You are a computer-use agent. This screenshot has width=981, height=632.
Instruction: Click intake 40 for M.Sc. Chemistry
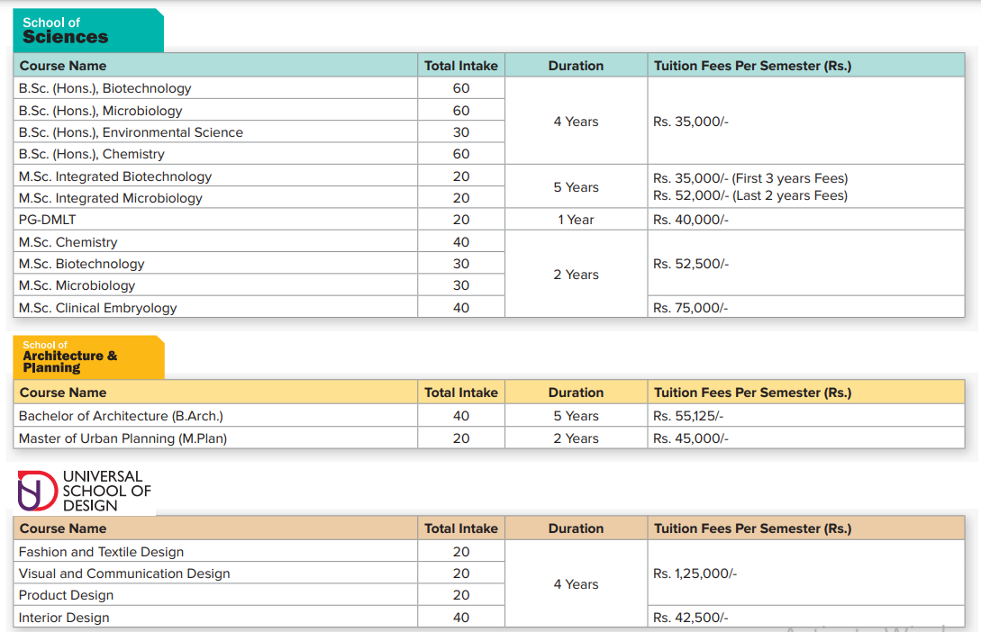(x=461, y=242)
